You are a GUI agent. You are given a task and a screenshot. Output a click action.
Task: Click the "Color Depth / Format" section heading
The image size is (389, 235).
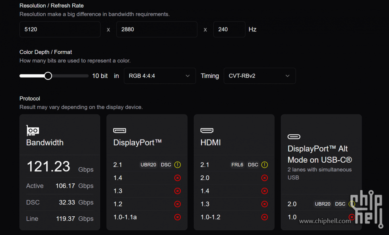click(x=46, y=52)
